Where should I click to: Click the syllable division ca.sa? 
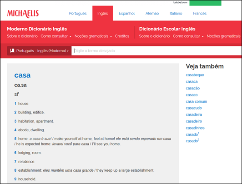click(20, 85)
